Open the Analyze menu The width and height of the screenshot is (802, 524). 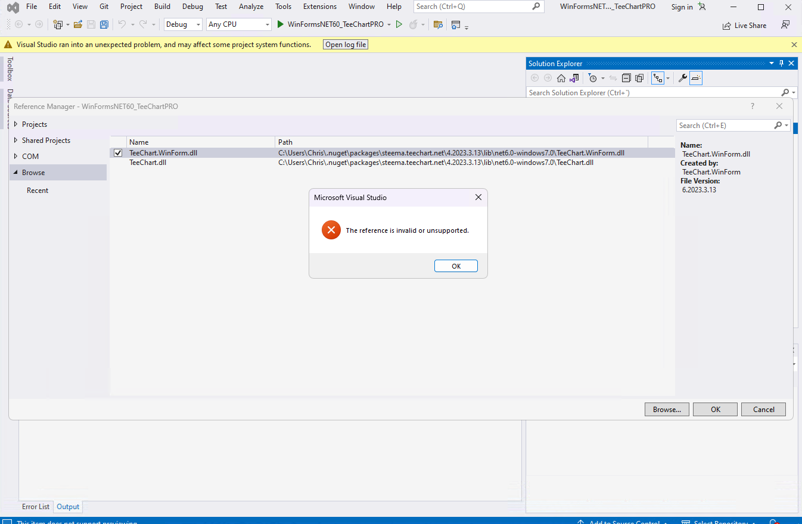251,7
